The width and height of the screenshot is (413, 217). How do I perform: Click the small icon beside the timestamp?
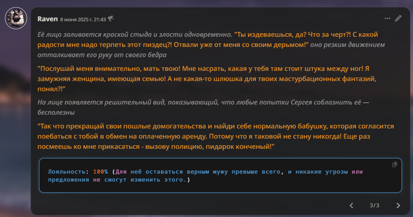click(x=111, y=19)
